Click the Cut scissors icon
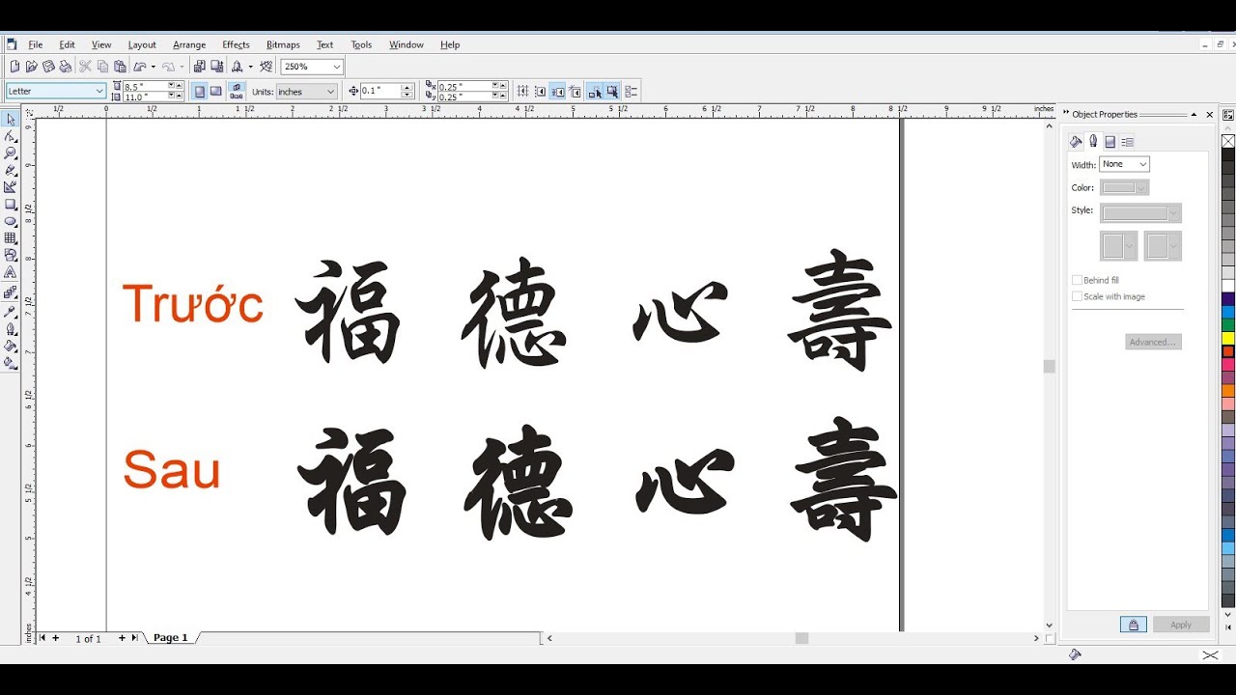 click(x=85, y=67)
